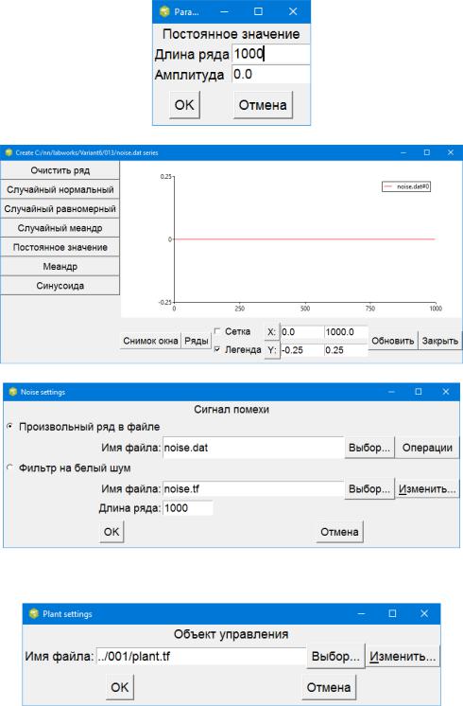Open Постоянное значение series generator
This screenshot has height=706, width=463.
click(60, 247)
